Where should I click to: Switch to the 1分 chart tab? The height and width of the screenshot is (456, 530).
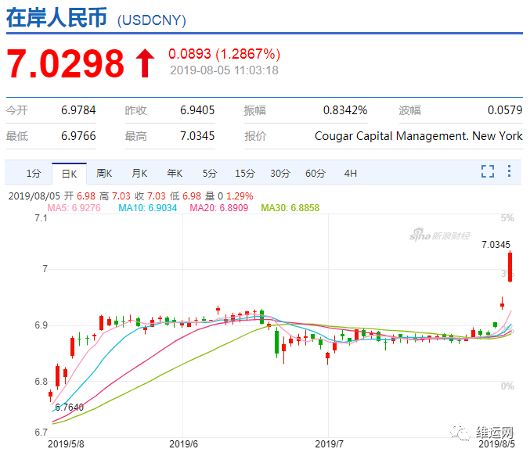(x=34, y=174)
